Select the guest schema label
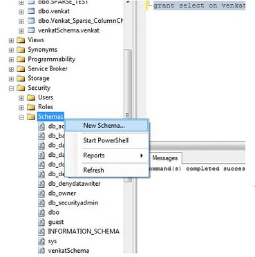This screenshot has height=257, width=255. coord(56,222)
